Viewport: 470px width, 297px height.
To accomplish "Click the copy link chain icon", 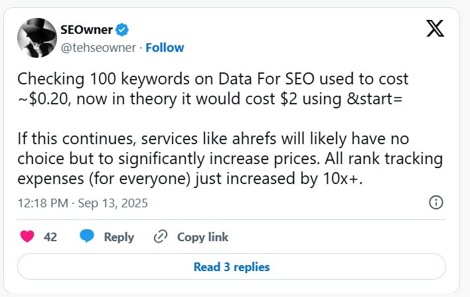I will pyautogui.click(x=161, y=237).
